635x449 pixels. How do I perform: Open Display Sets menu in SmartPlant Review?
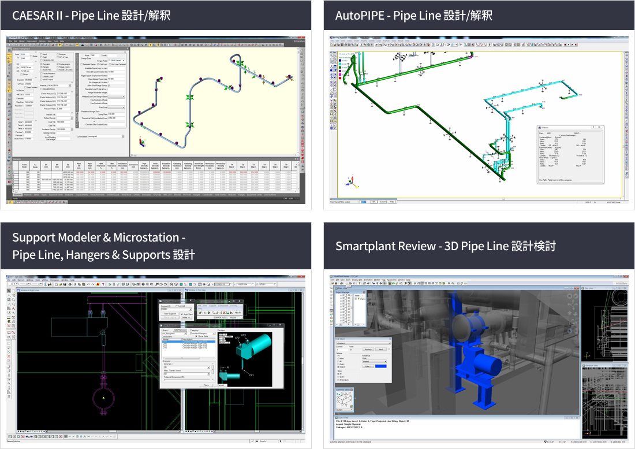click(x=357, y=280)
